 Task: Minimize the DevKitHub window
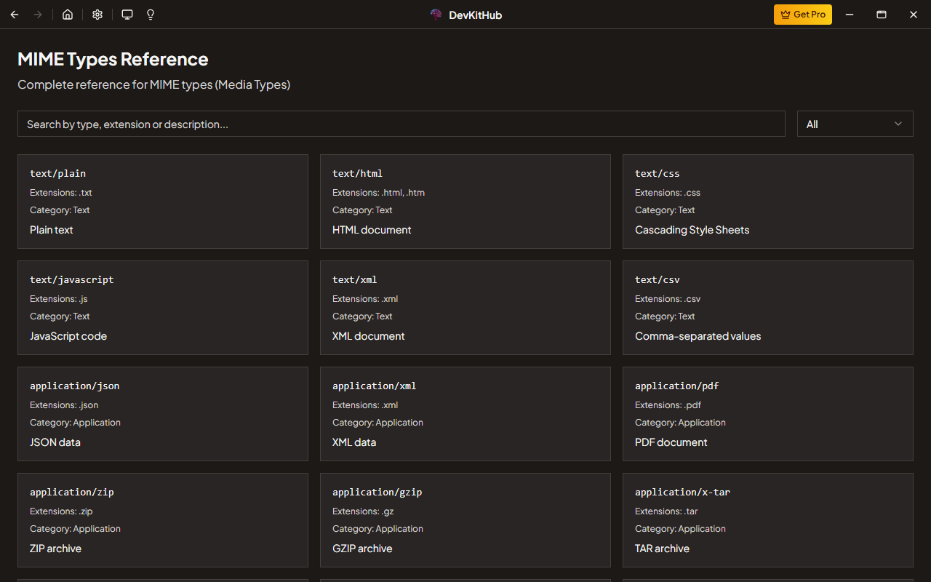(x=850, y=15)
